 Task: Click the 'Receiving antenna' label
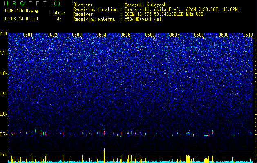pyautogui.click(x=94, y=19)
